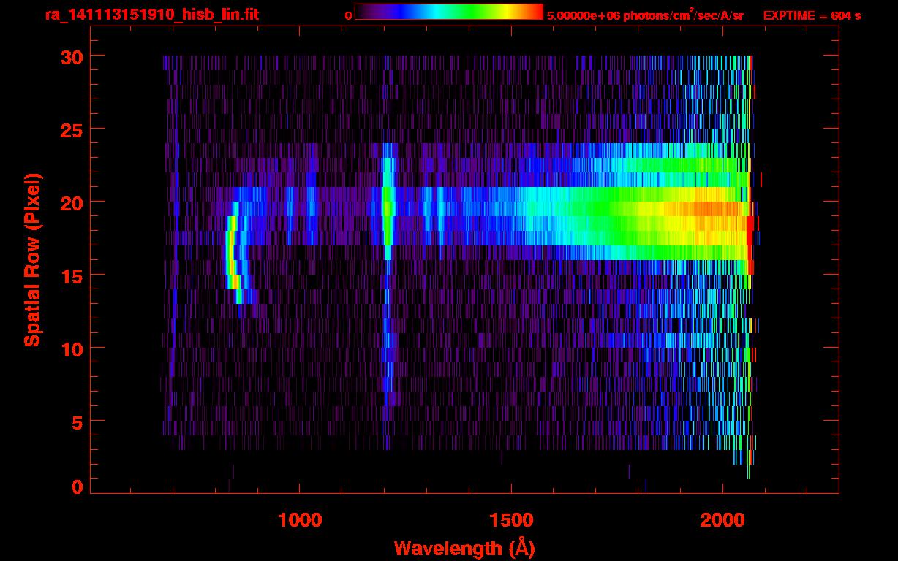Click the y-axis tick label 30
Screen dimensions: 898x561
[x=70, y=56]
